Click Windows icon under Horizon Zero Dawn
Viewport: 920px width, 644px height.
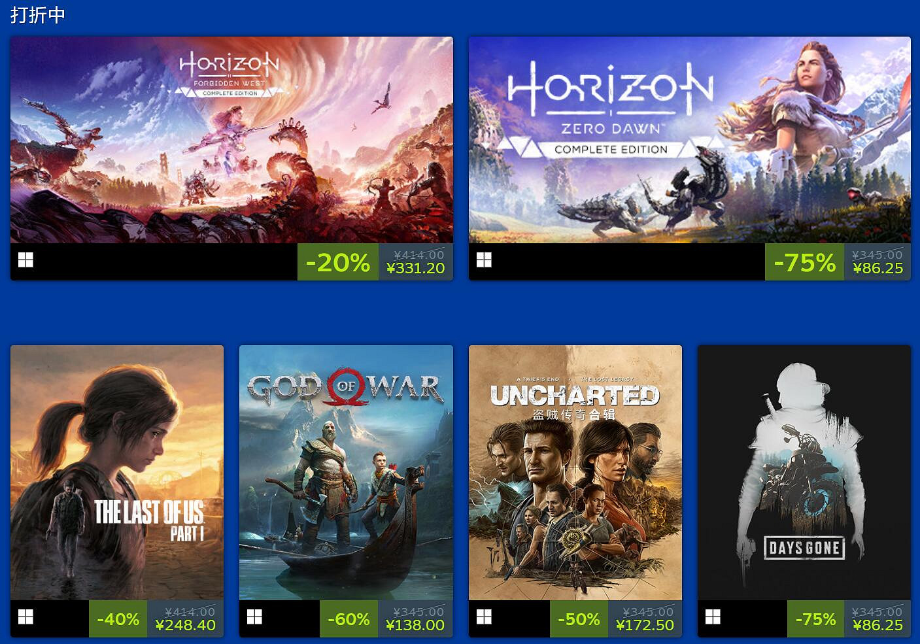484,260
